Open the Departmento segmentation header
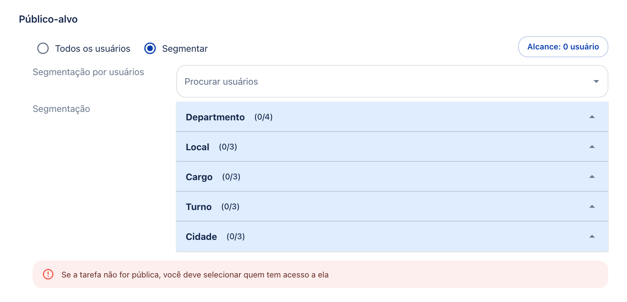 pyautogui.click(x=392, y=117)
